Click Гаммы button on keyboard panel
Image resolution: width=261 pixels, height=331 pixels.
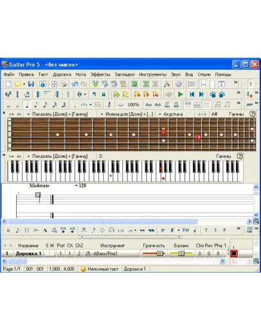coord(224,157)
